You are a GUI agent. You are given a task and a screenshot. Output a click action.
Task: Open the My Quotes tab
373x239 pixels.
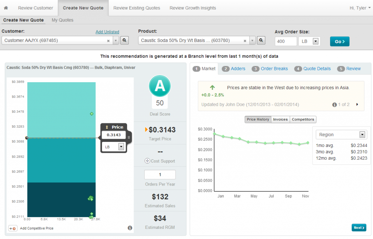(x=62, y=20)
